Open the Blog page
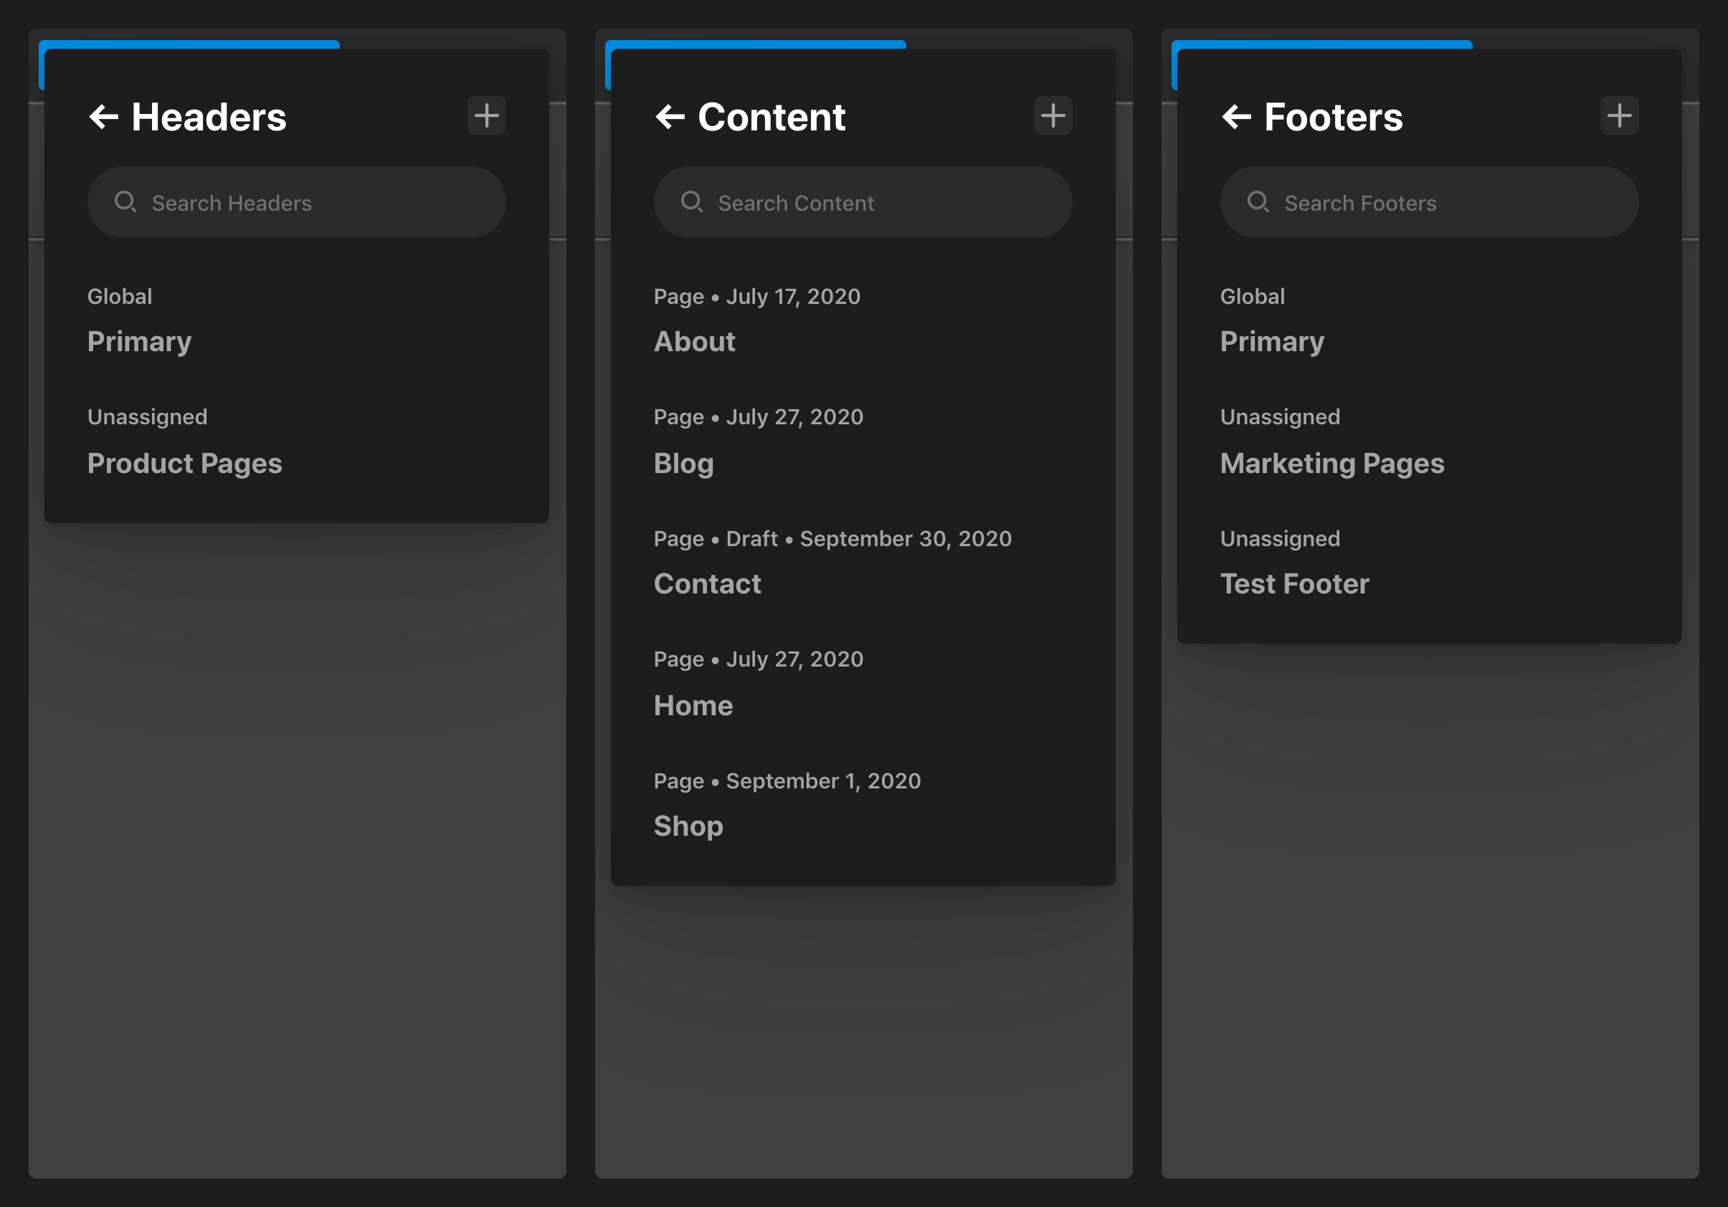 [683, 463]
